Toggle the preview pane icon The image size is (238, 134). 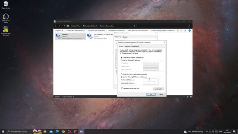185,31
